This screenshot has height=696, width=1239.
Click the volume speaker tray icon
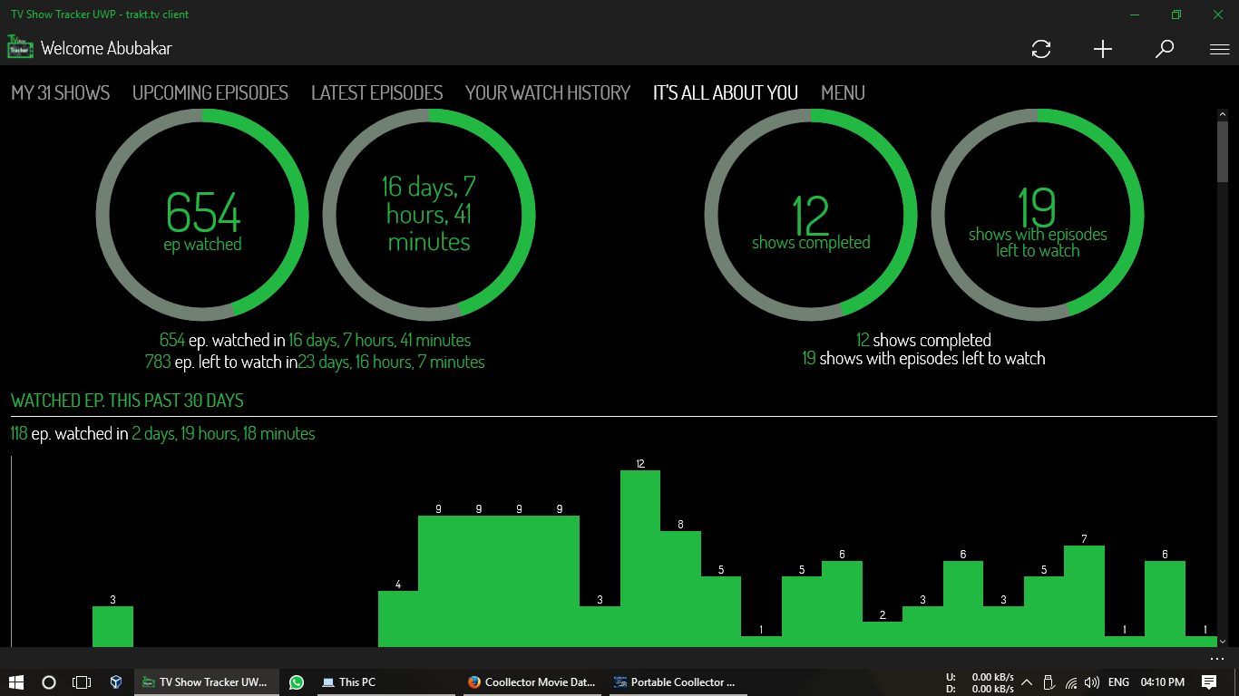pos(1092,682)
